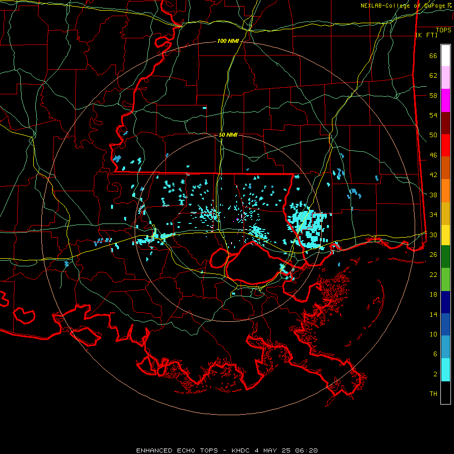Click the light pink 62 K FT swatch
The width and height of the screenshot is (454, 454).
click(x=445, y=78)
